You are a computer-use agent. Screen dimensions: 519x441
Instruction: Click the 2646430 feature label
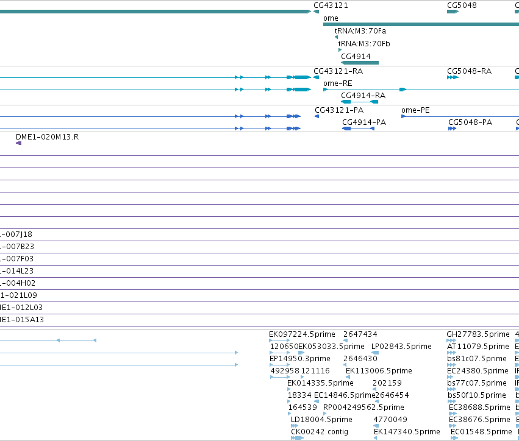[360, 359]
